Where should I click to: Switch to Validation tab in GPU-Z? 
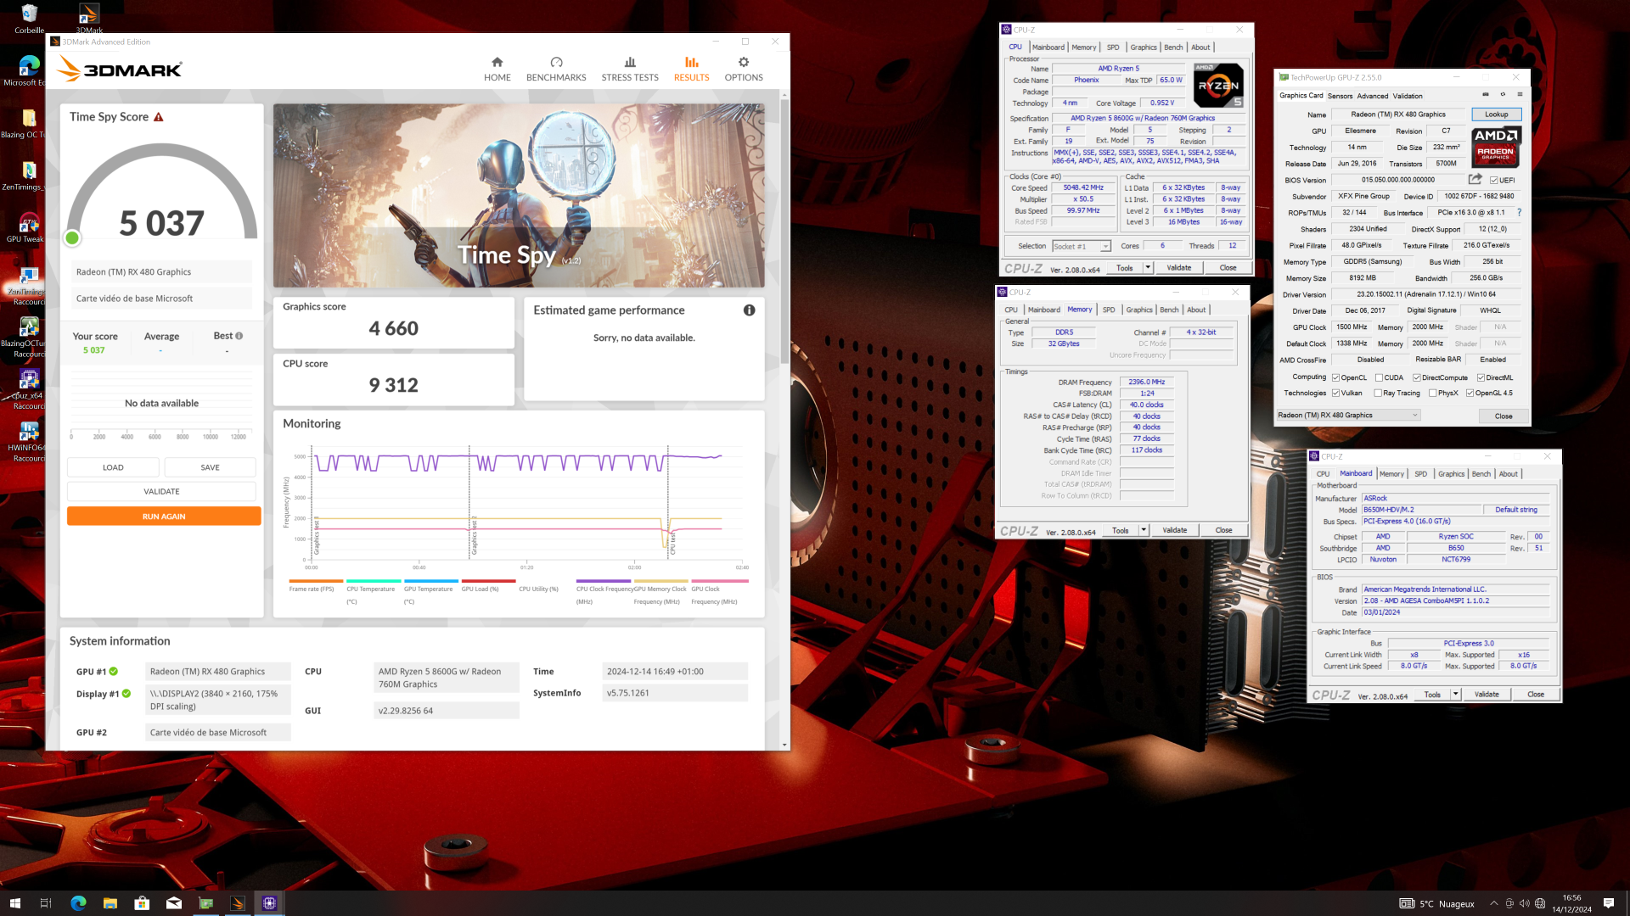1407,96
